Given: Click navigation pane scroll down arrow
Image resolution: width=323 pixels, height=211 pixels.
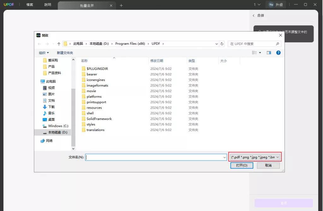Looking at the screenshot, I should coord(73,148).
